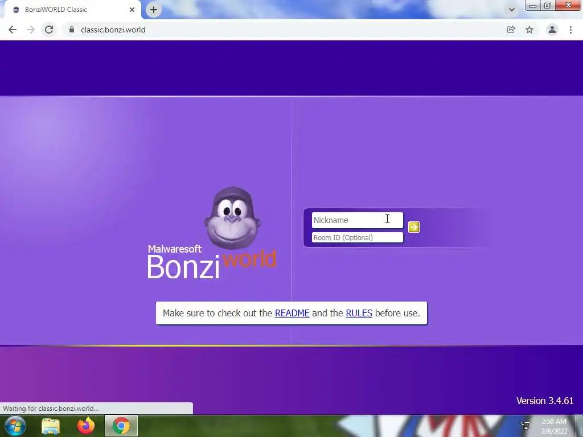
Task: Click the Bonzi gorilla logo image
Action: (232, 218)
